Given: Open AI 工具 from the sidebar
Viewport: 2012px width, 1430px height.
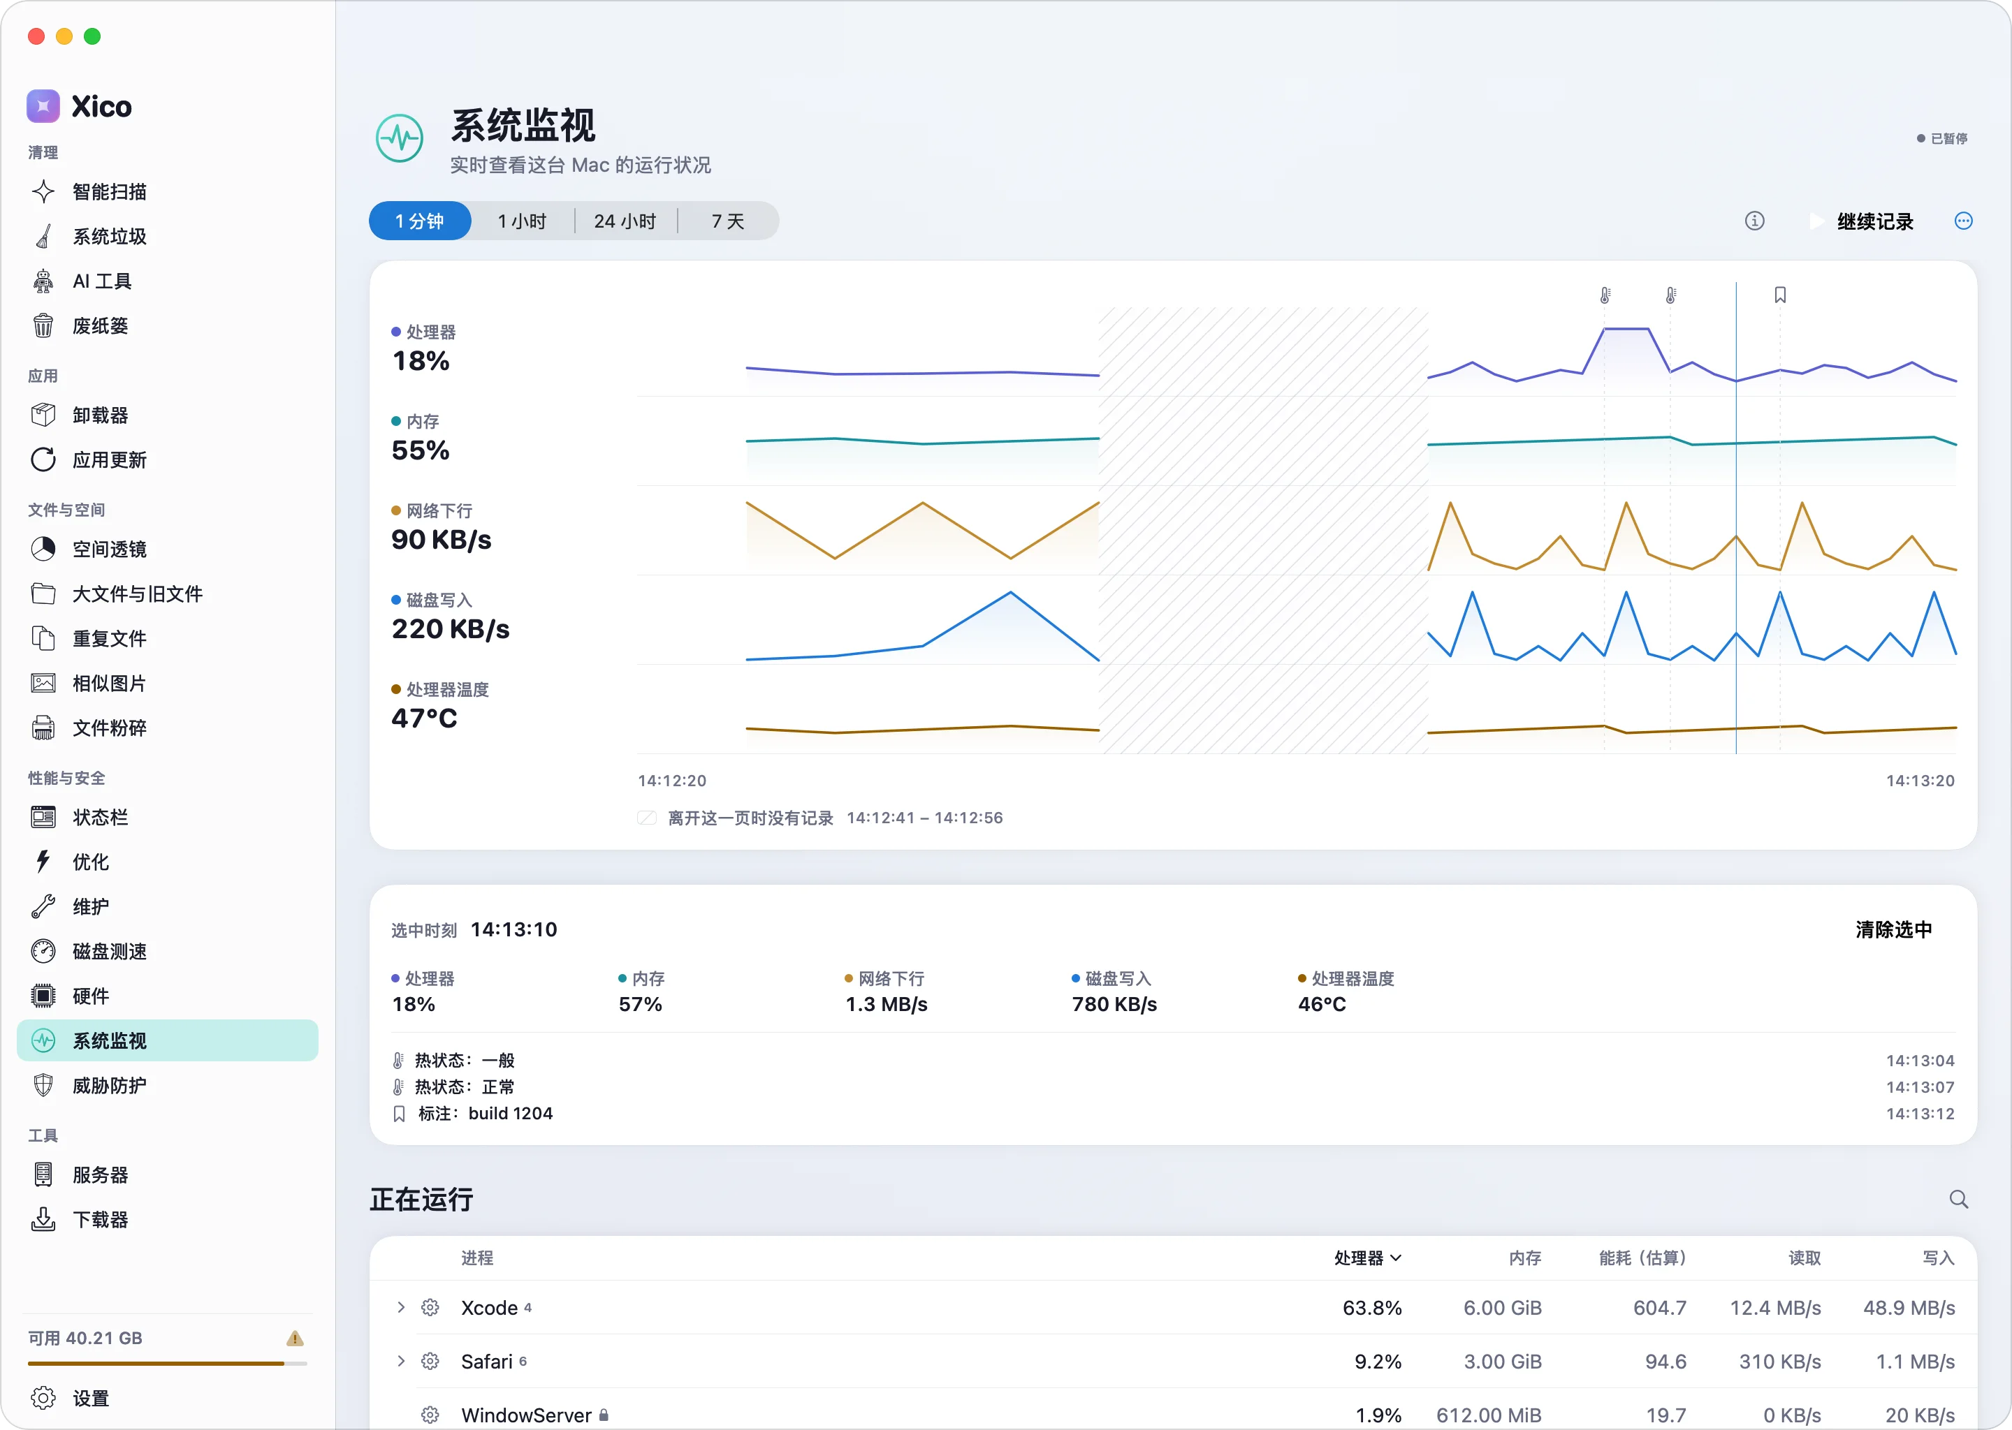Looking at the screenshot, I should point(168,282).
